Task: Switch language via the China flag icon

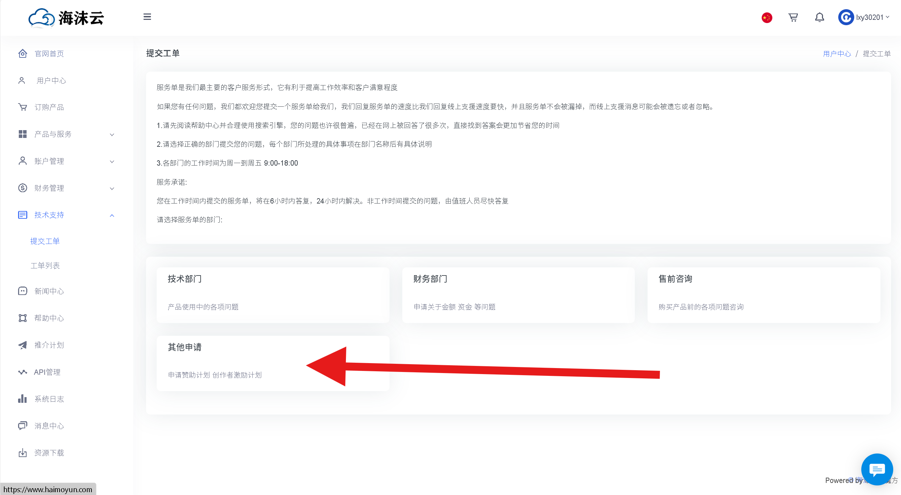Action: pyautogui.click(x=767, y=17)
